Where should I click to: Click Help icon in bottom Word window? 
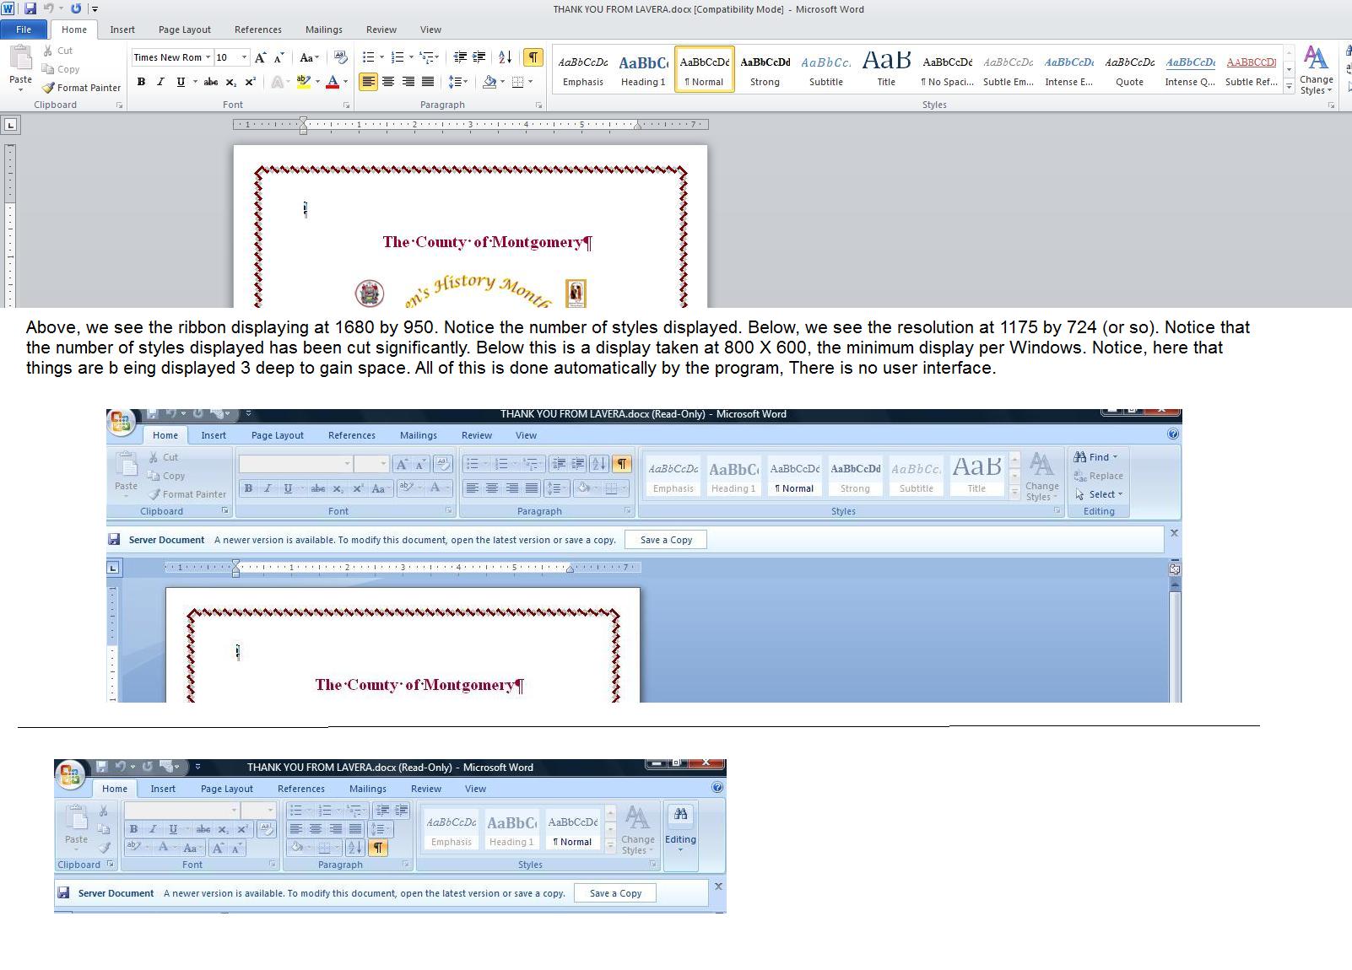coord(717,788)
